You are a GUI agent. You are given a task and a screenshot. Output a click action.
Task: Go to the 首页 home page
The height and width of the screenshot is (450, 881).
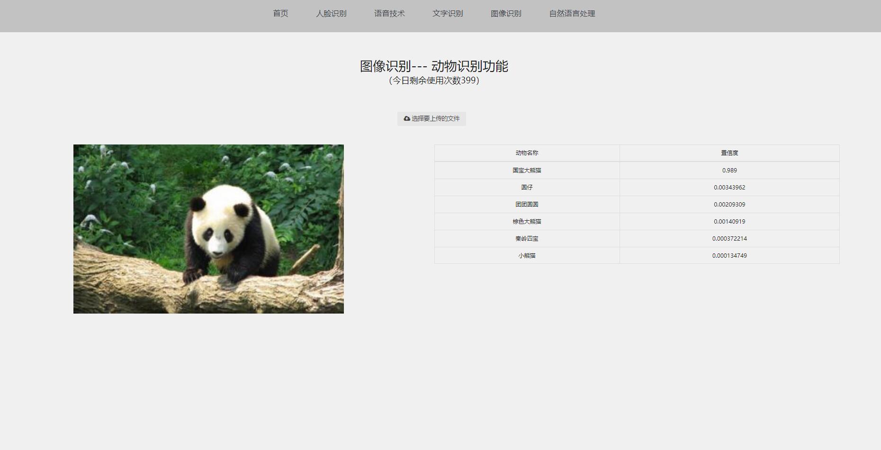coord(280,14)
